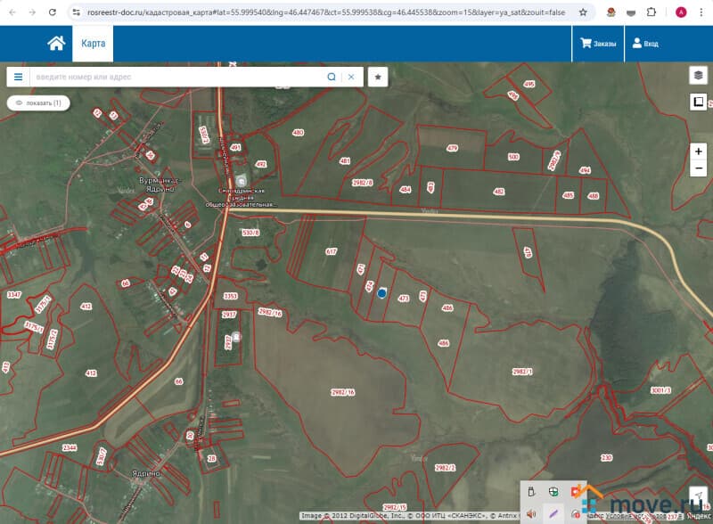The height and width of the screenshot is (524, 713).
Task: Click the geolocation arrow button
Action: (698, 495)
